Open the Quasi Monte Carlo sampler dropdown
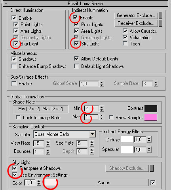The image size is (171, 190). click(93, 134)
